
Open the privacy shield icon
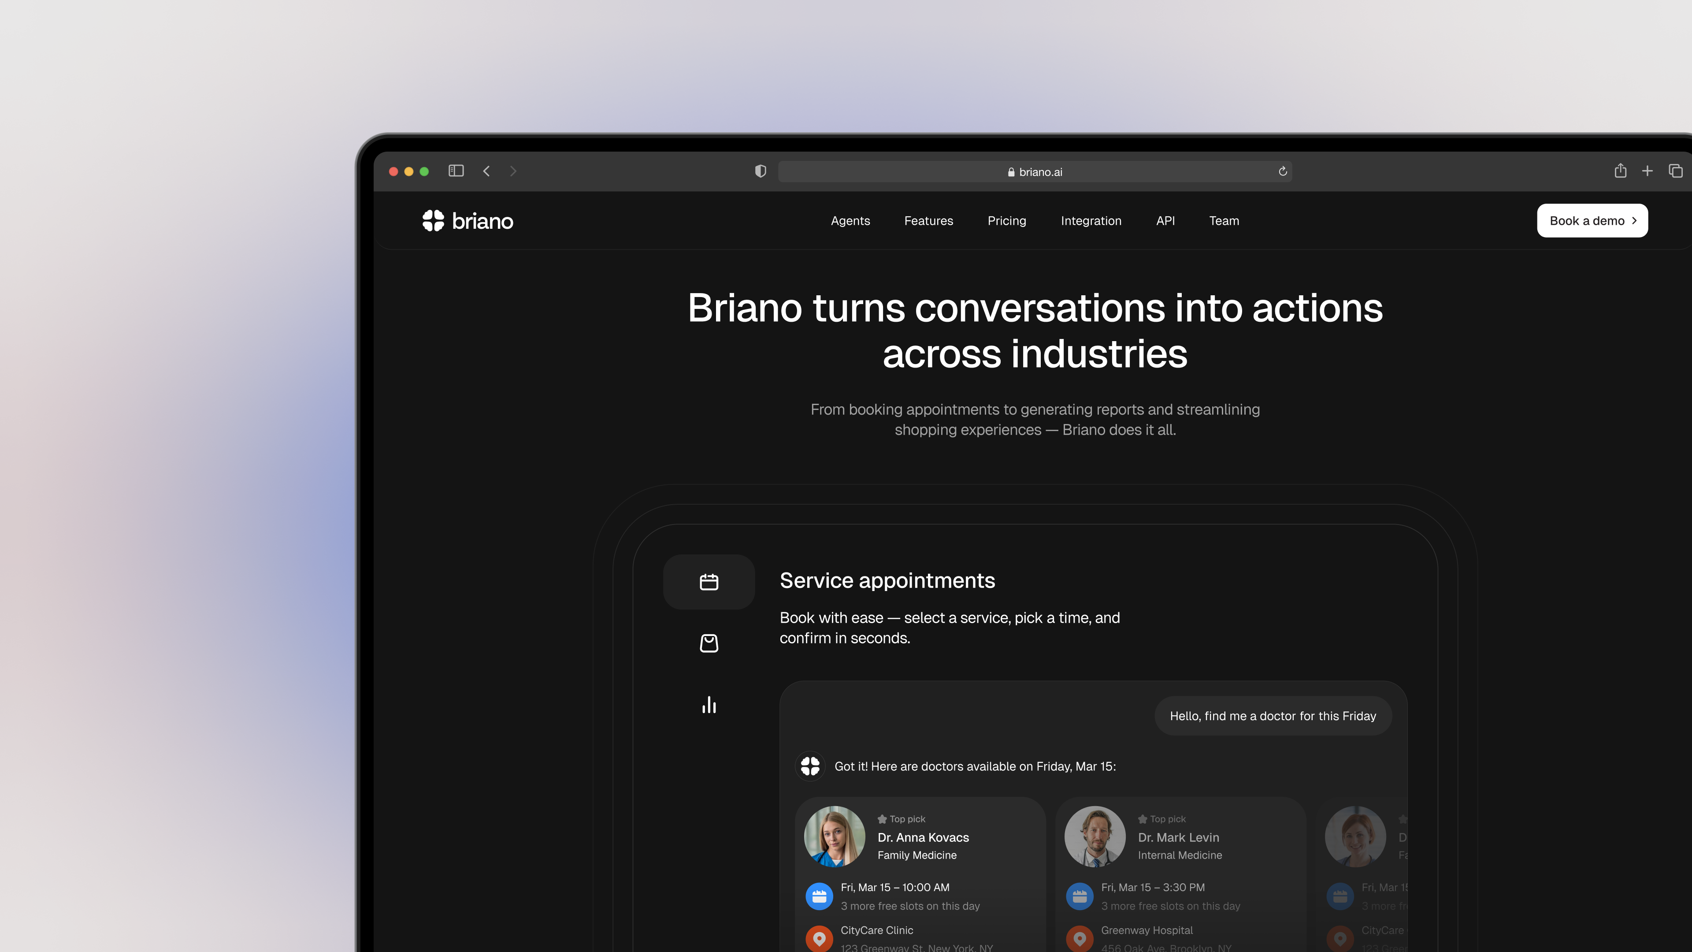(761, 171)
